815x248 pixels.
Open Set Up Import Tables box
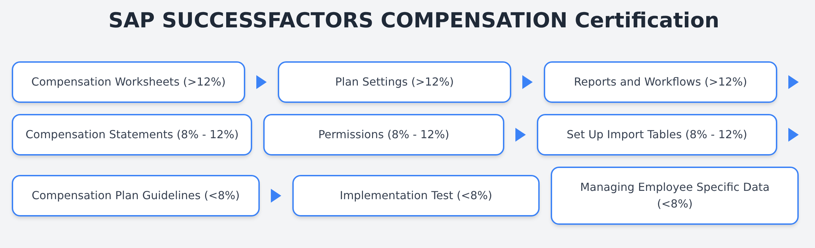[x=657, y=135]
